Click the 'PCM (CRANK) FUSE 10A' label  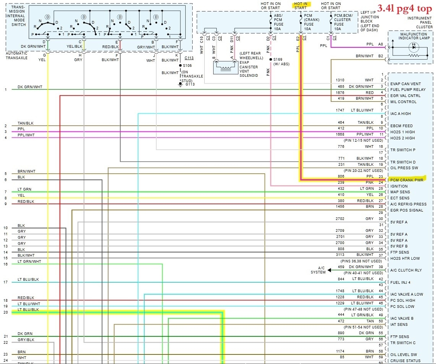click(311, 22)
